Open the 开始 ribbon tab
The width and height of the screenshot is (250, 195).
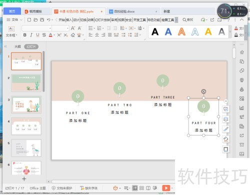[61, 20]
